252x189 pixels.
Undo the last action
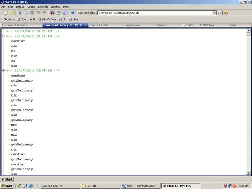click(38, 13)
